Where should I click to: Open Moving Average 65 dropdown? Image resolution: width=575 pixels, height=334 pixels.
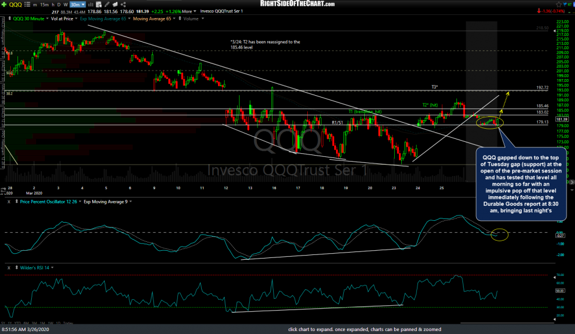174,19
